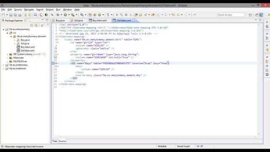Click the Open Perspective icon
Viewport: 270px width, 152px height.
pyautogui.click(x=250, y=15)
